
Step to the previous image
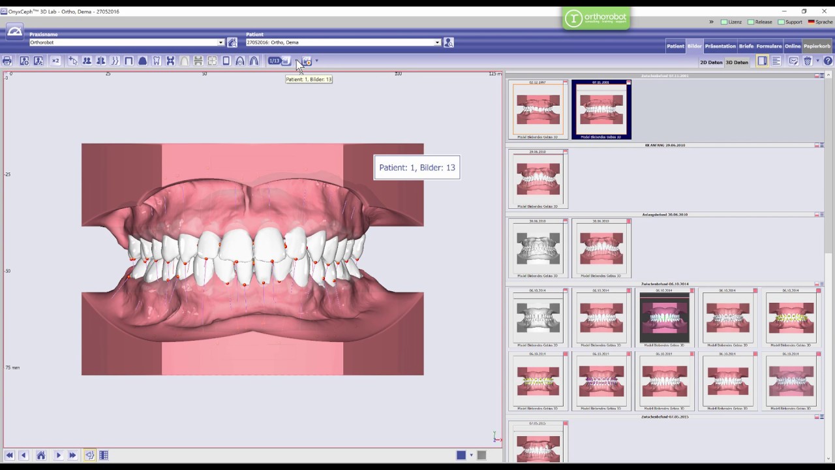click(x=23, y=455)
